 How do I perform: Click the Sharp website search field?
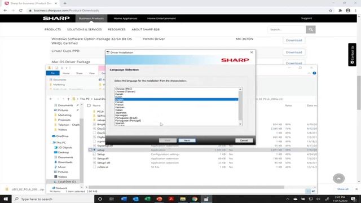pyautogui.click(x=287, y=29)
